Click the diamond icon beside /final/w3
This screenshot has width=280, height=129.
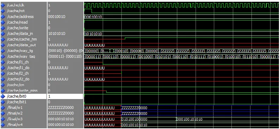click(x=3, y=119)
